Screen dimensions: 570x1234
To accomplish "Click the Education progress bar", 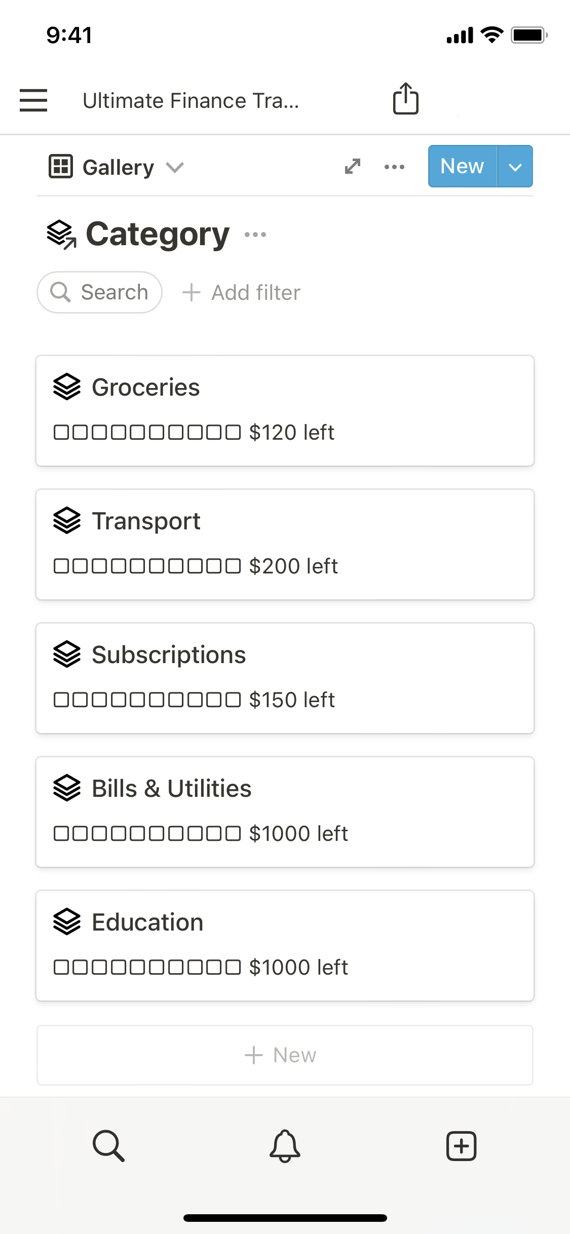I will pos(147,967).
